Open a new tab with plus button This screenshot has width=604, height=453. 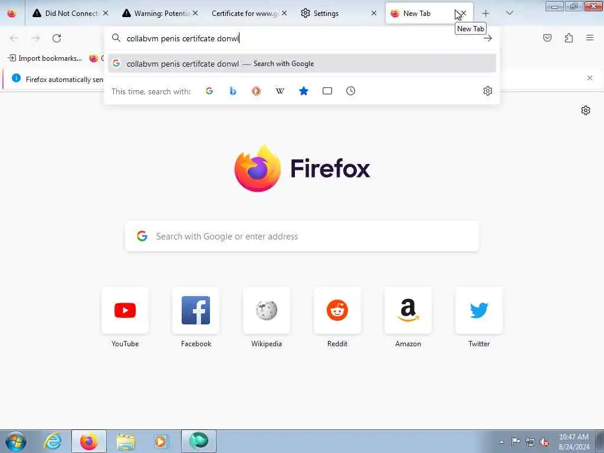[x=486, y=14]
